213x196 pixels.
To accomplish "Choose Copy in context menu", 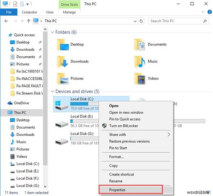I will pos(136,165).
